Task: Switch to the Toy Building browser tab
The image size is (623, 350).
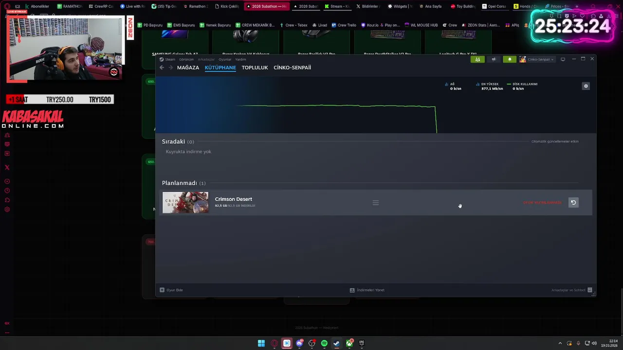Action: pyautogui.click(x=463, y=6)
